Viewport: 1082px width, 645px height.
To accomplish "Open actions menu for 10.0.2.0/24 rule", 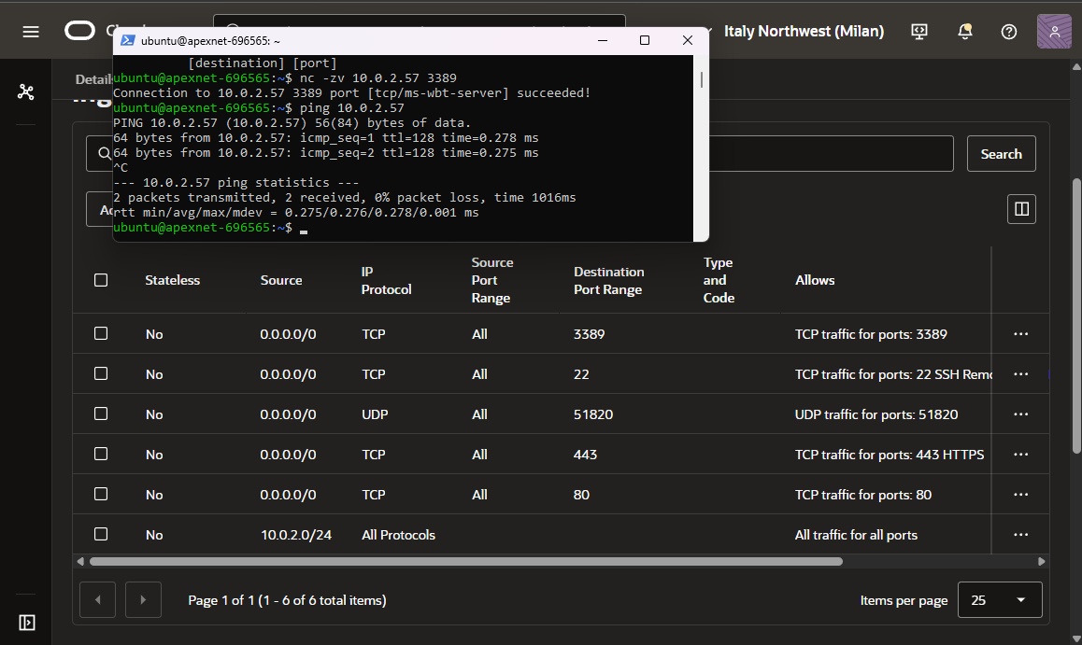I will pyautogui.click(x=1020, y=535).
